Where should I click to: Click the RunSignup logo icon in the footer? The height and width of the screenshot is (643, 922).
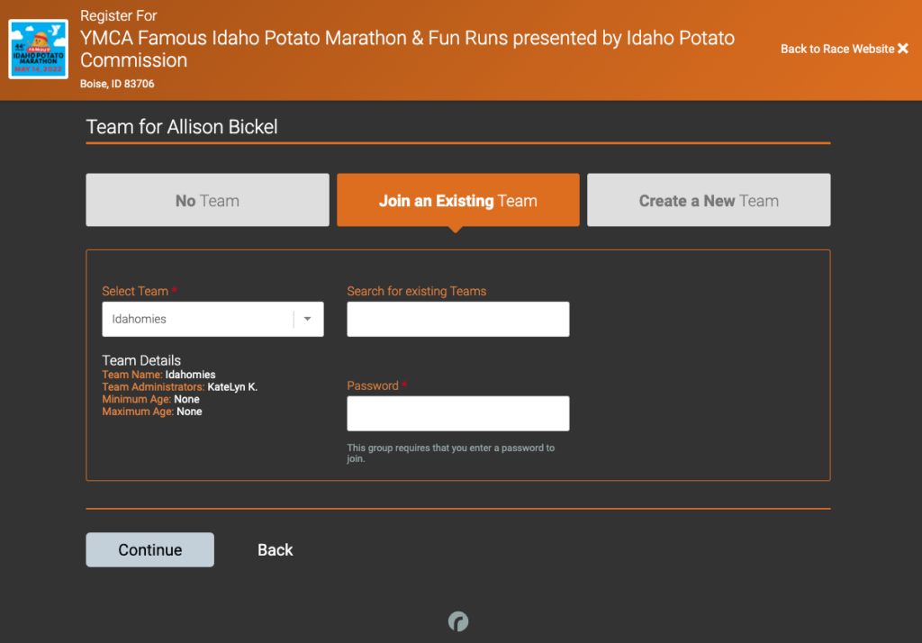(x=458, y=621)
